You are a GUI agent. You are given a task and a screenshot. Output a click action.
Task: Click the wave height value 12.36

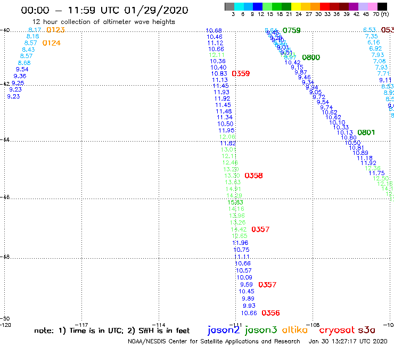[x=373, y=168]
